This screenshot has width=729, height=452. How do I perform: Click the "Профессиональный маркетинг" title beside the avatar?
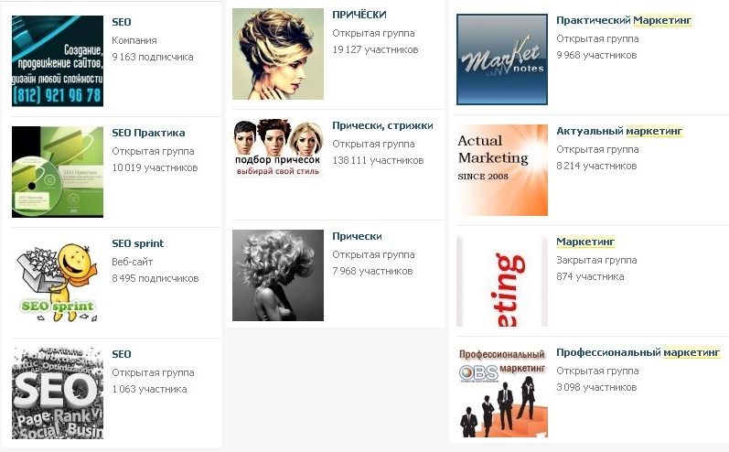point(638,352)
